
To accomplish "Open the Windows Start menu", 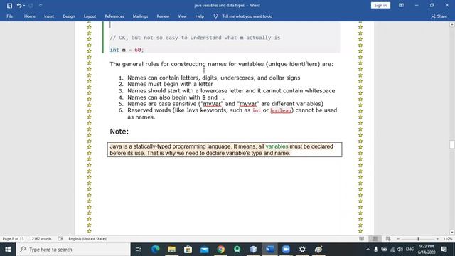I will [8, 250].
